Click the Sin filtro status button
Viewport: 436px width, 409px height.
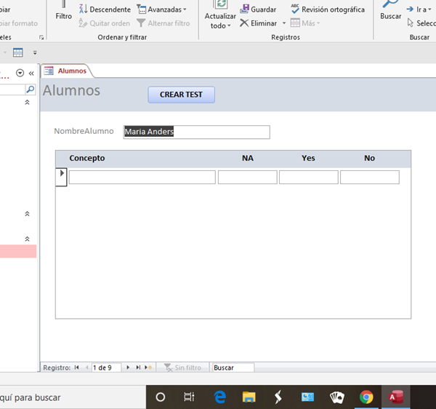point(182,368)
